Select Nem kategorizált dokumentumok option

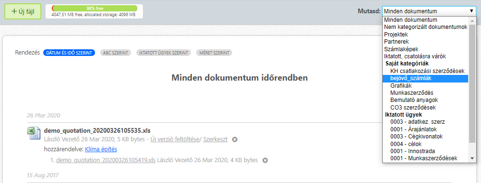point(425,27)
